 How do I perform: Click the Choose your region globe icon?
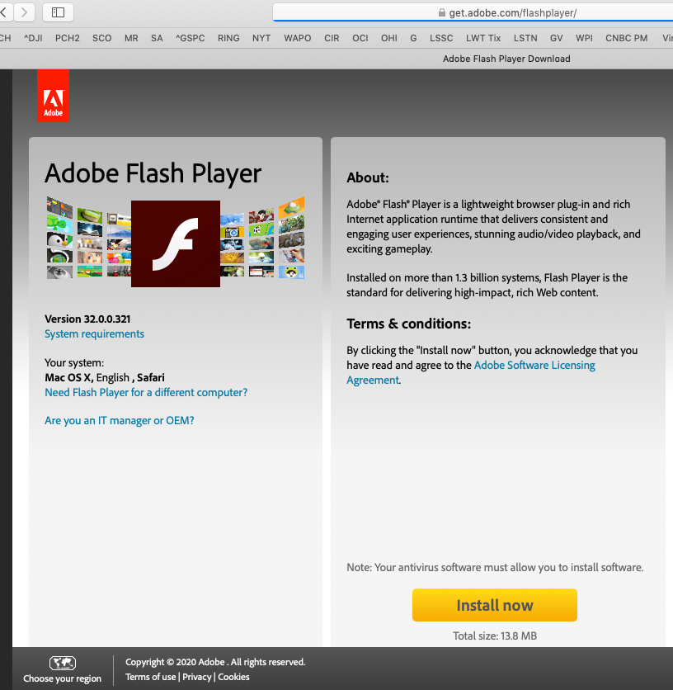(x=62, y=663)
